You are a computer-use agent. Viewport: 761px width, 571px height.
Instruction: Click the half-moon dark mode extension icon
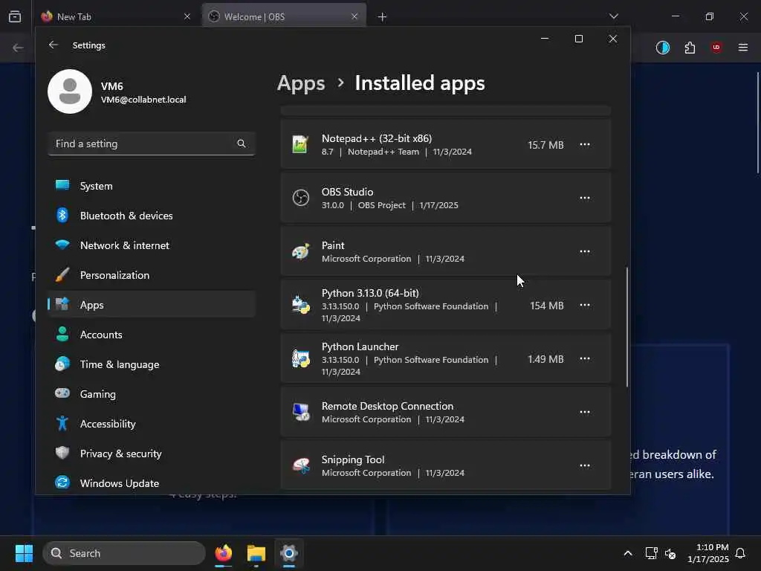pyautogui.click(x=662, y=48)
